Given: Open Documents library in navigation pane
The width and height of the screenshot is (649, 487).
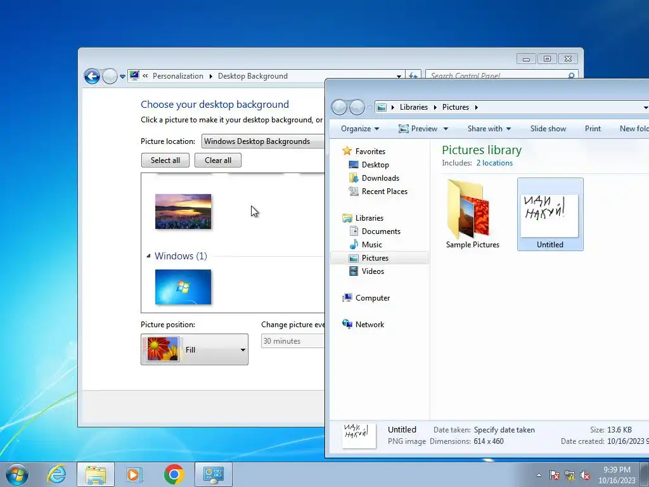Looking at the screenshot, I should (381, 231).
